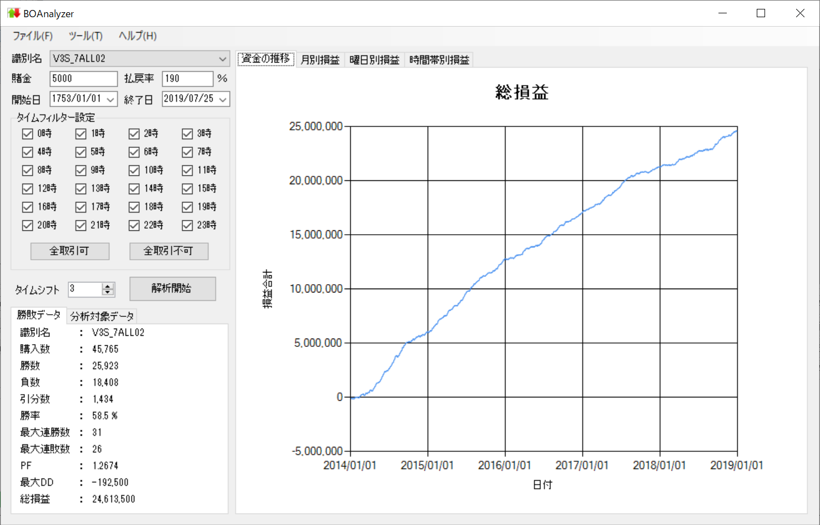Click the chart title 総損益

(522, 92)
